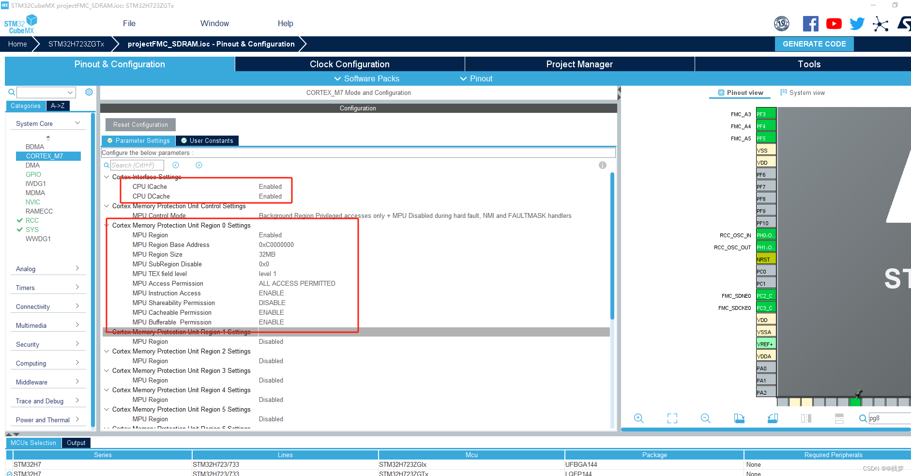The image size is (911, 476).
Task: Click the STM32CubeMX logo
Action: pyautogui.click(x=21, y=24)
